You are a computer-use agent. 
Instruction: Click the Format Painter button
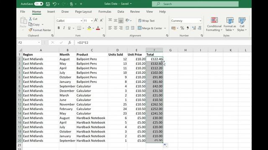tap(40, 30)
